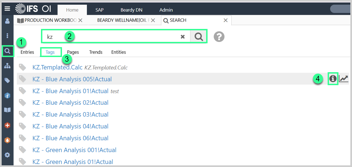The width and height of the screenshot is (352, 167).
Task: Switch to the Tags results tab
Action: [x=50, y=52]
